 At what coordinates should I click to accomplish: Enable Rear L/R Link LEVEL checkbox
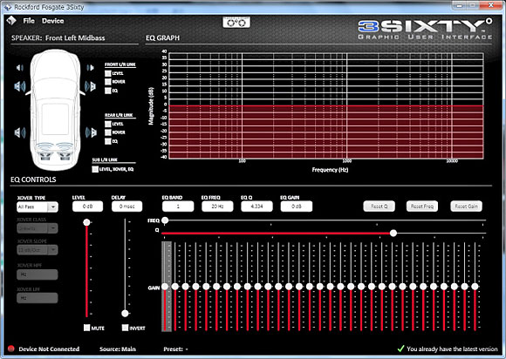pyautogui.click(x=108, y=124)
